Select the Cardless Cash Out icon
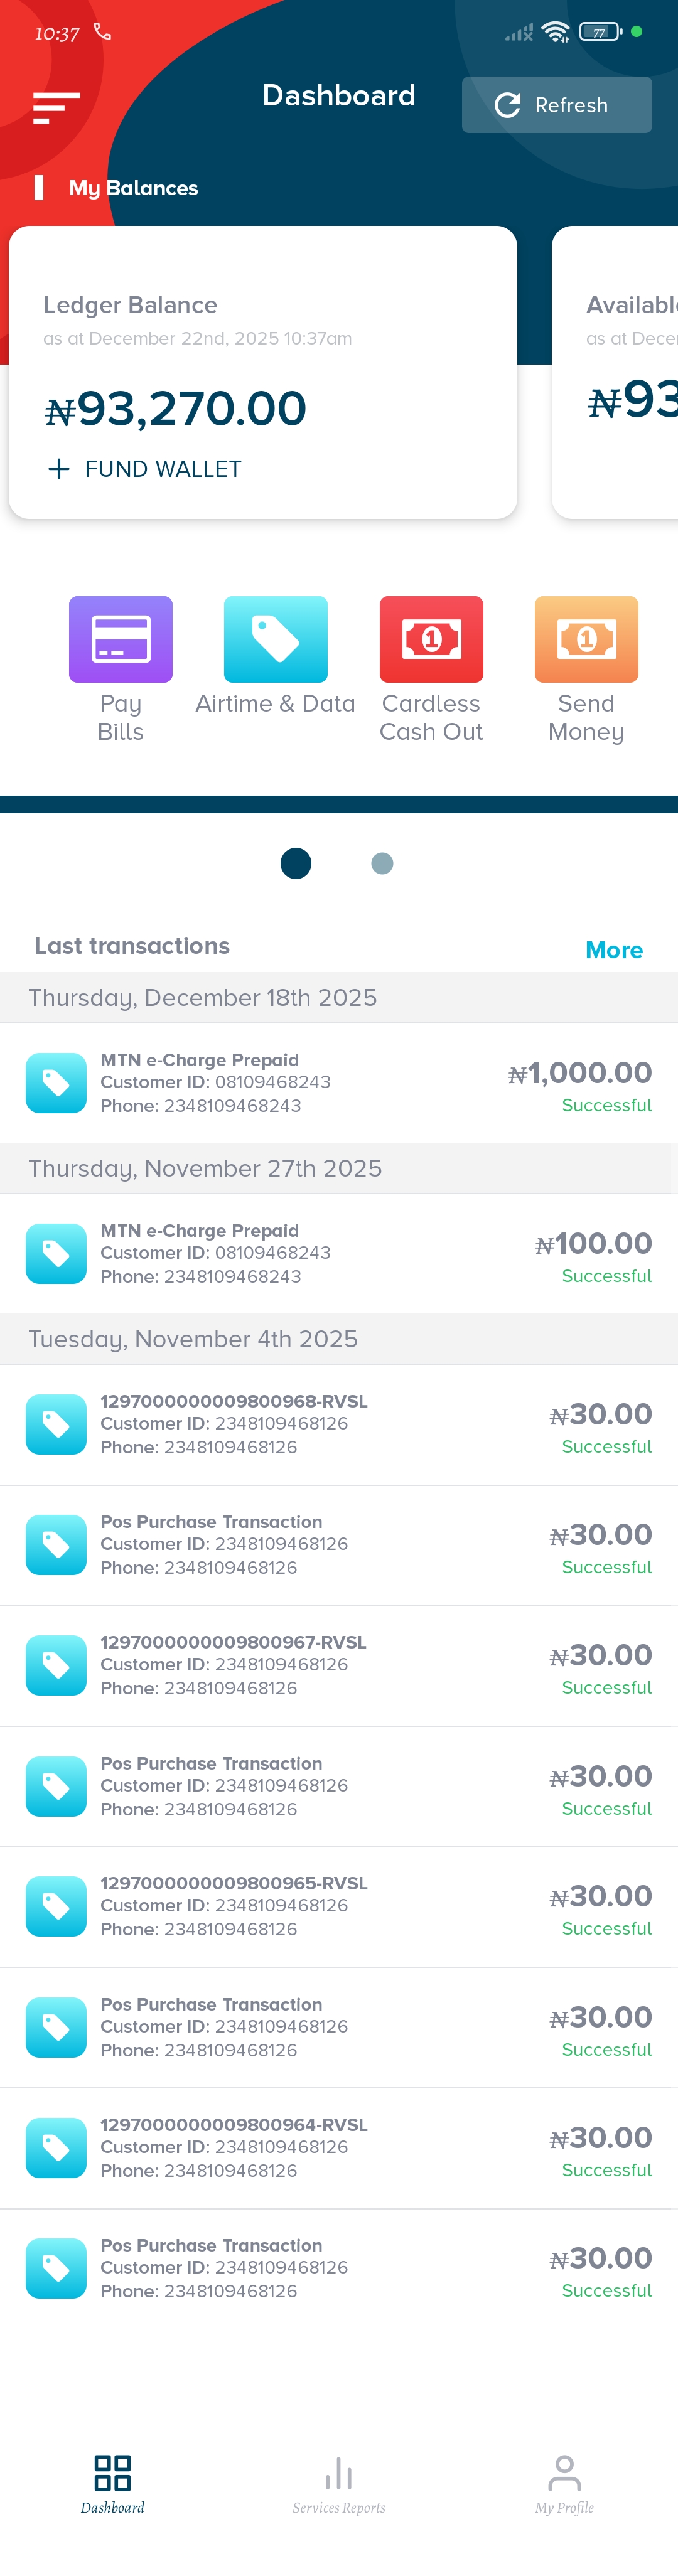 click(431, 639)
